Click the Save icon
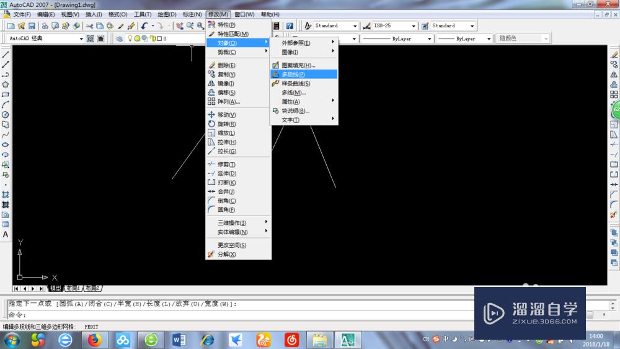620x349 pixels. pyautogui.click(x=32, y=25)
